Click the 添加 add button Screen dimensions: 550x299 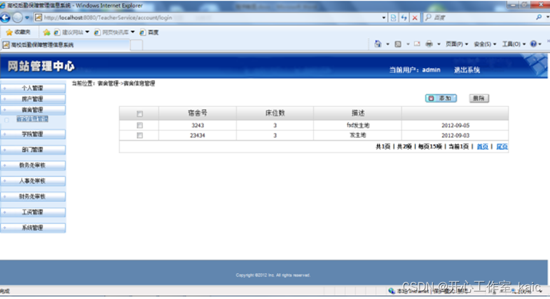pos(441,98)
